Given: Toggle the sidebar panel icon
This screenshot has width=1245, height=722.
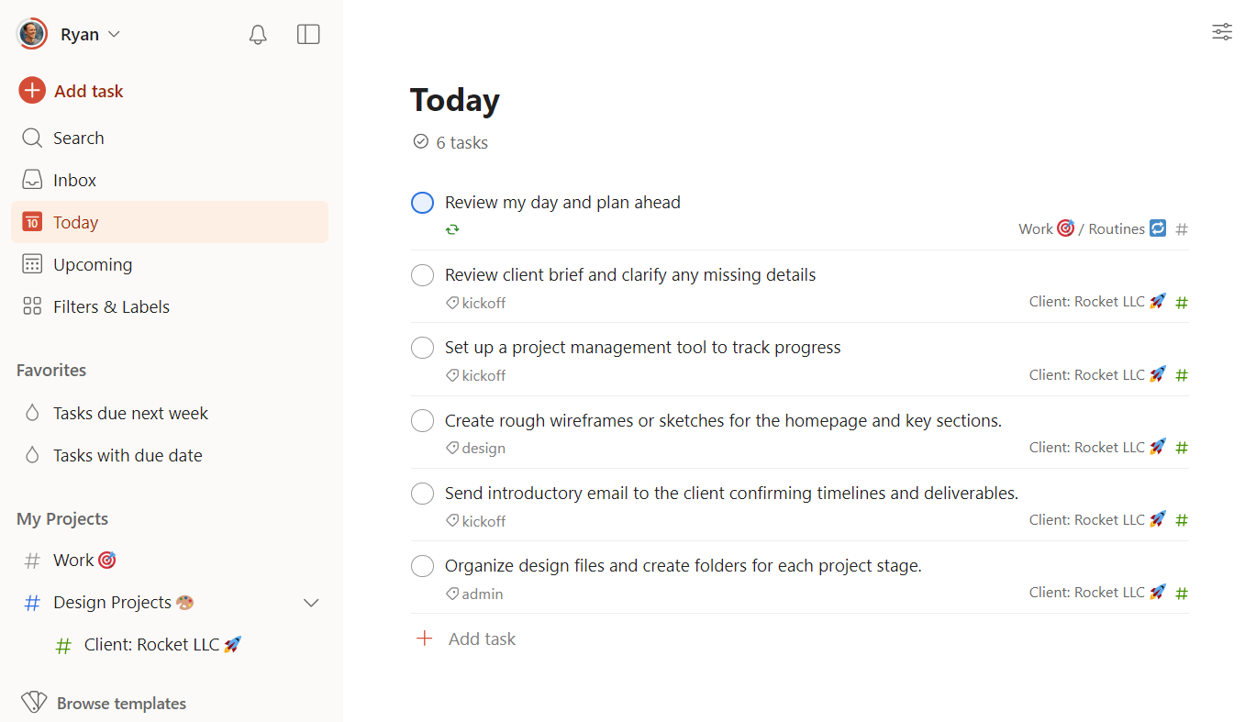Looking at the screenshot, I should coord(308,35).
